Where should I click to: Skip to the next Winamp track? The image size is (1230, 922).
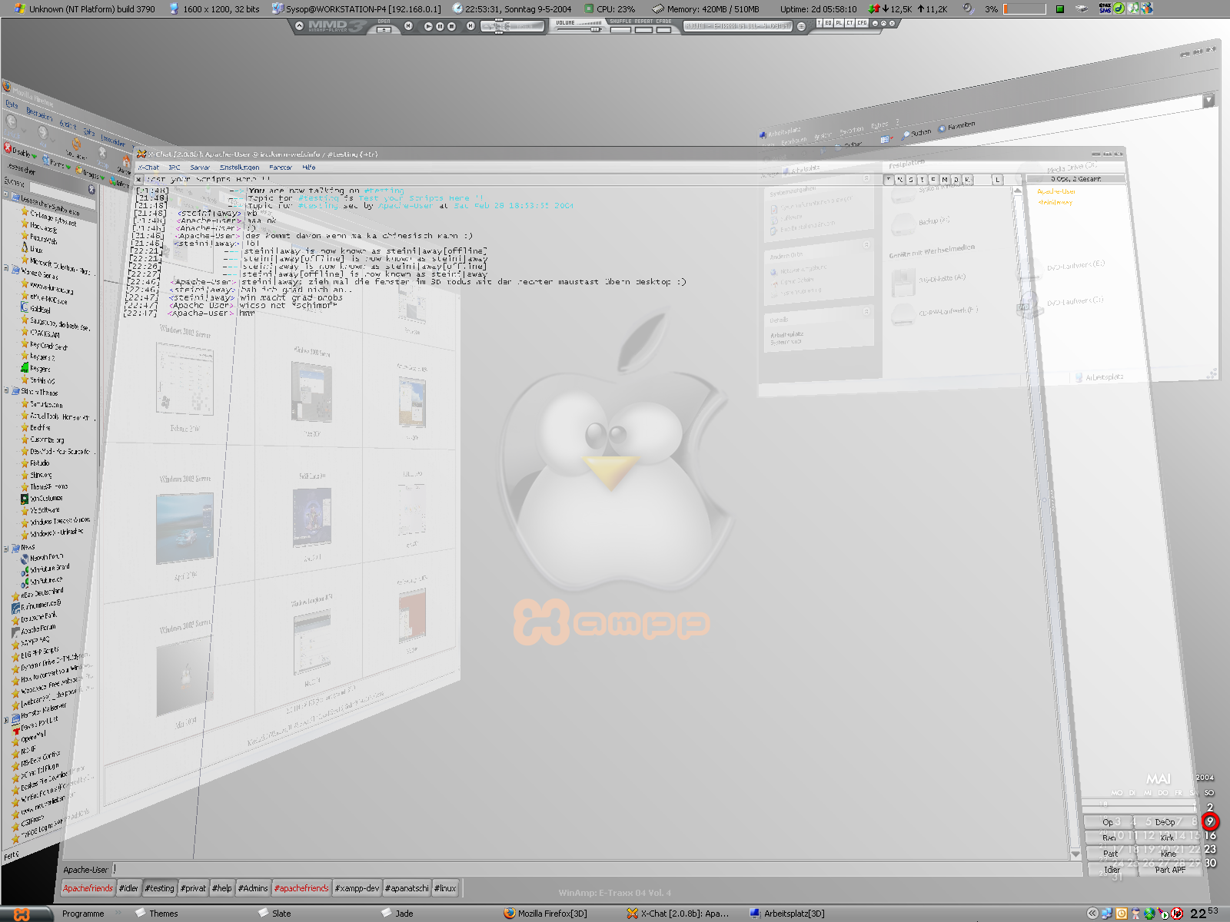pyautogui.click(x=470, y=26)
